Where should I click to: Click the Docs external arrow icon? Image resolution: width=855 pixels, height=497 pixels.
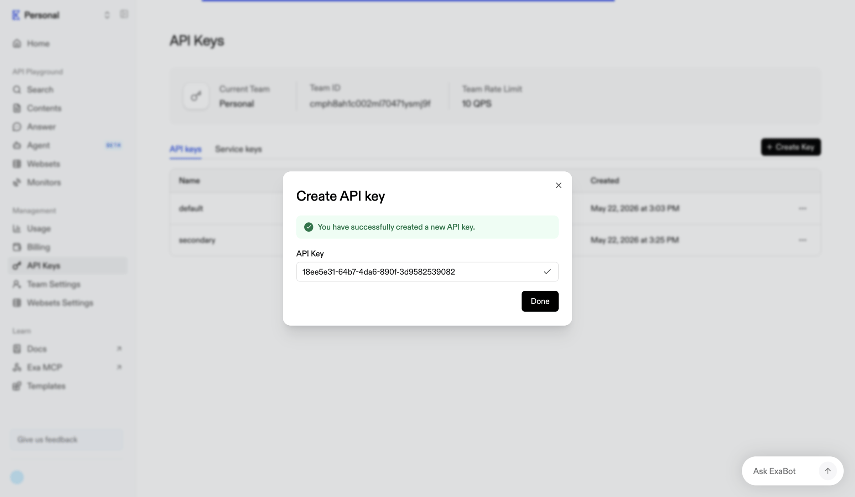[119, 348]
